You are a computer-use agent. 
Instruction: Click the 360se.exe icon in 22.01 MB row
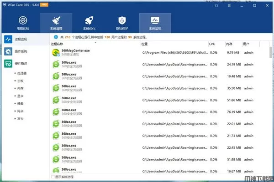[x=56, y=124]
